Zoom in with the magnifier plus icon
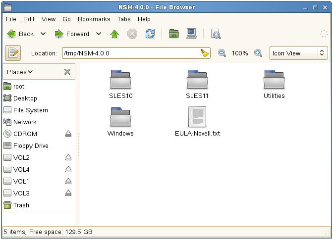 [258, 53]
